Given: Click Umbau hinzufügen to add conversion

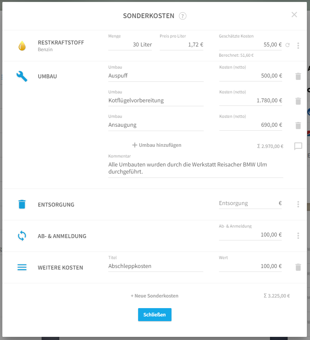Looking at the screenshot, I should [157, 145].
